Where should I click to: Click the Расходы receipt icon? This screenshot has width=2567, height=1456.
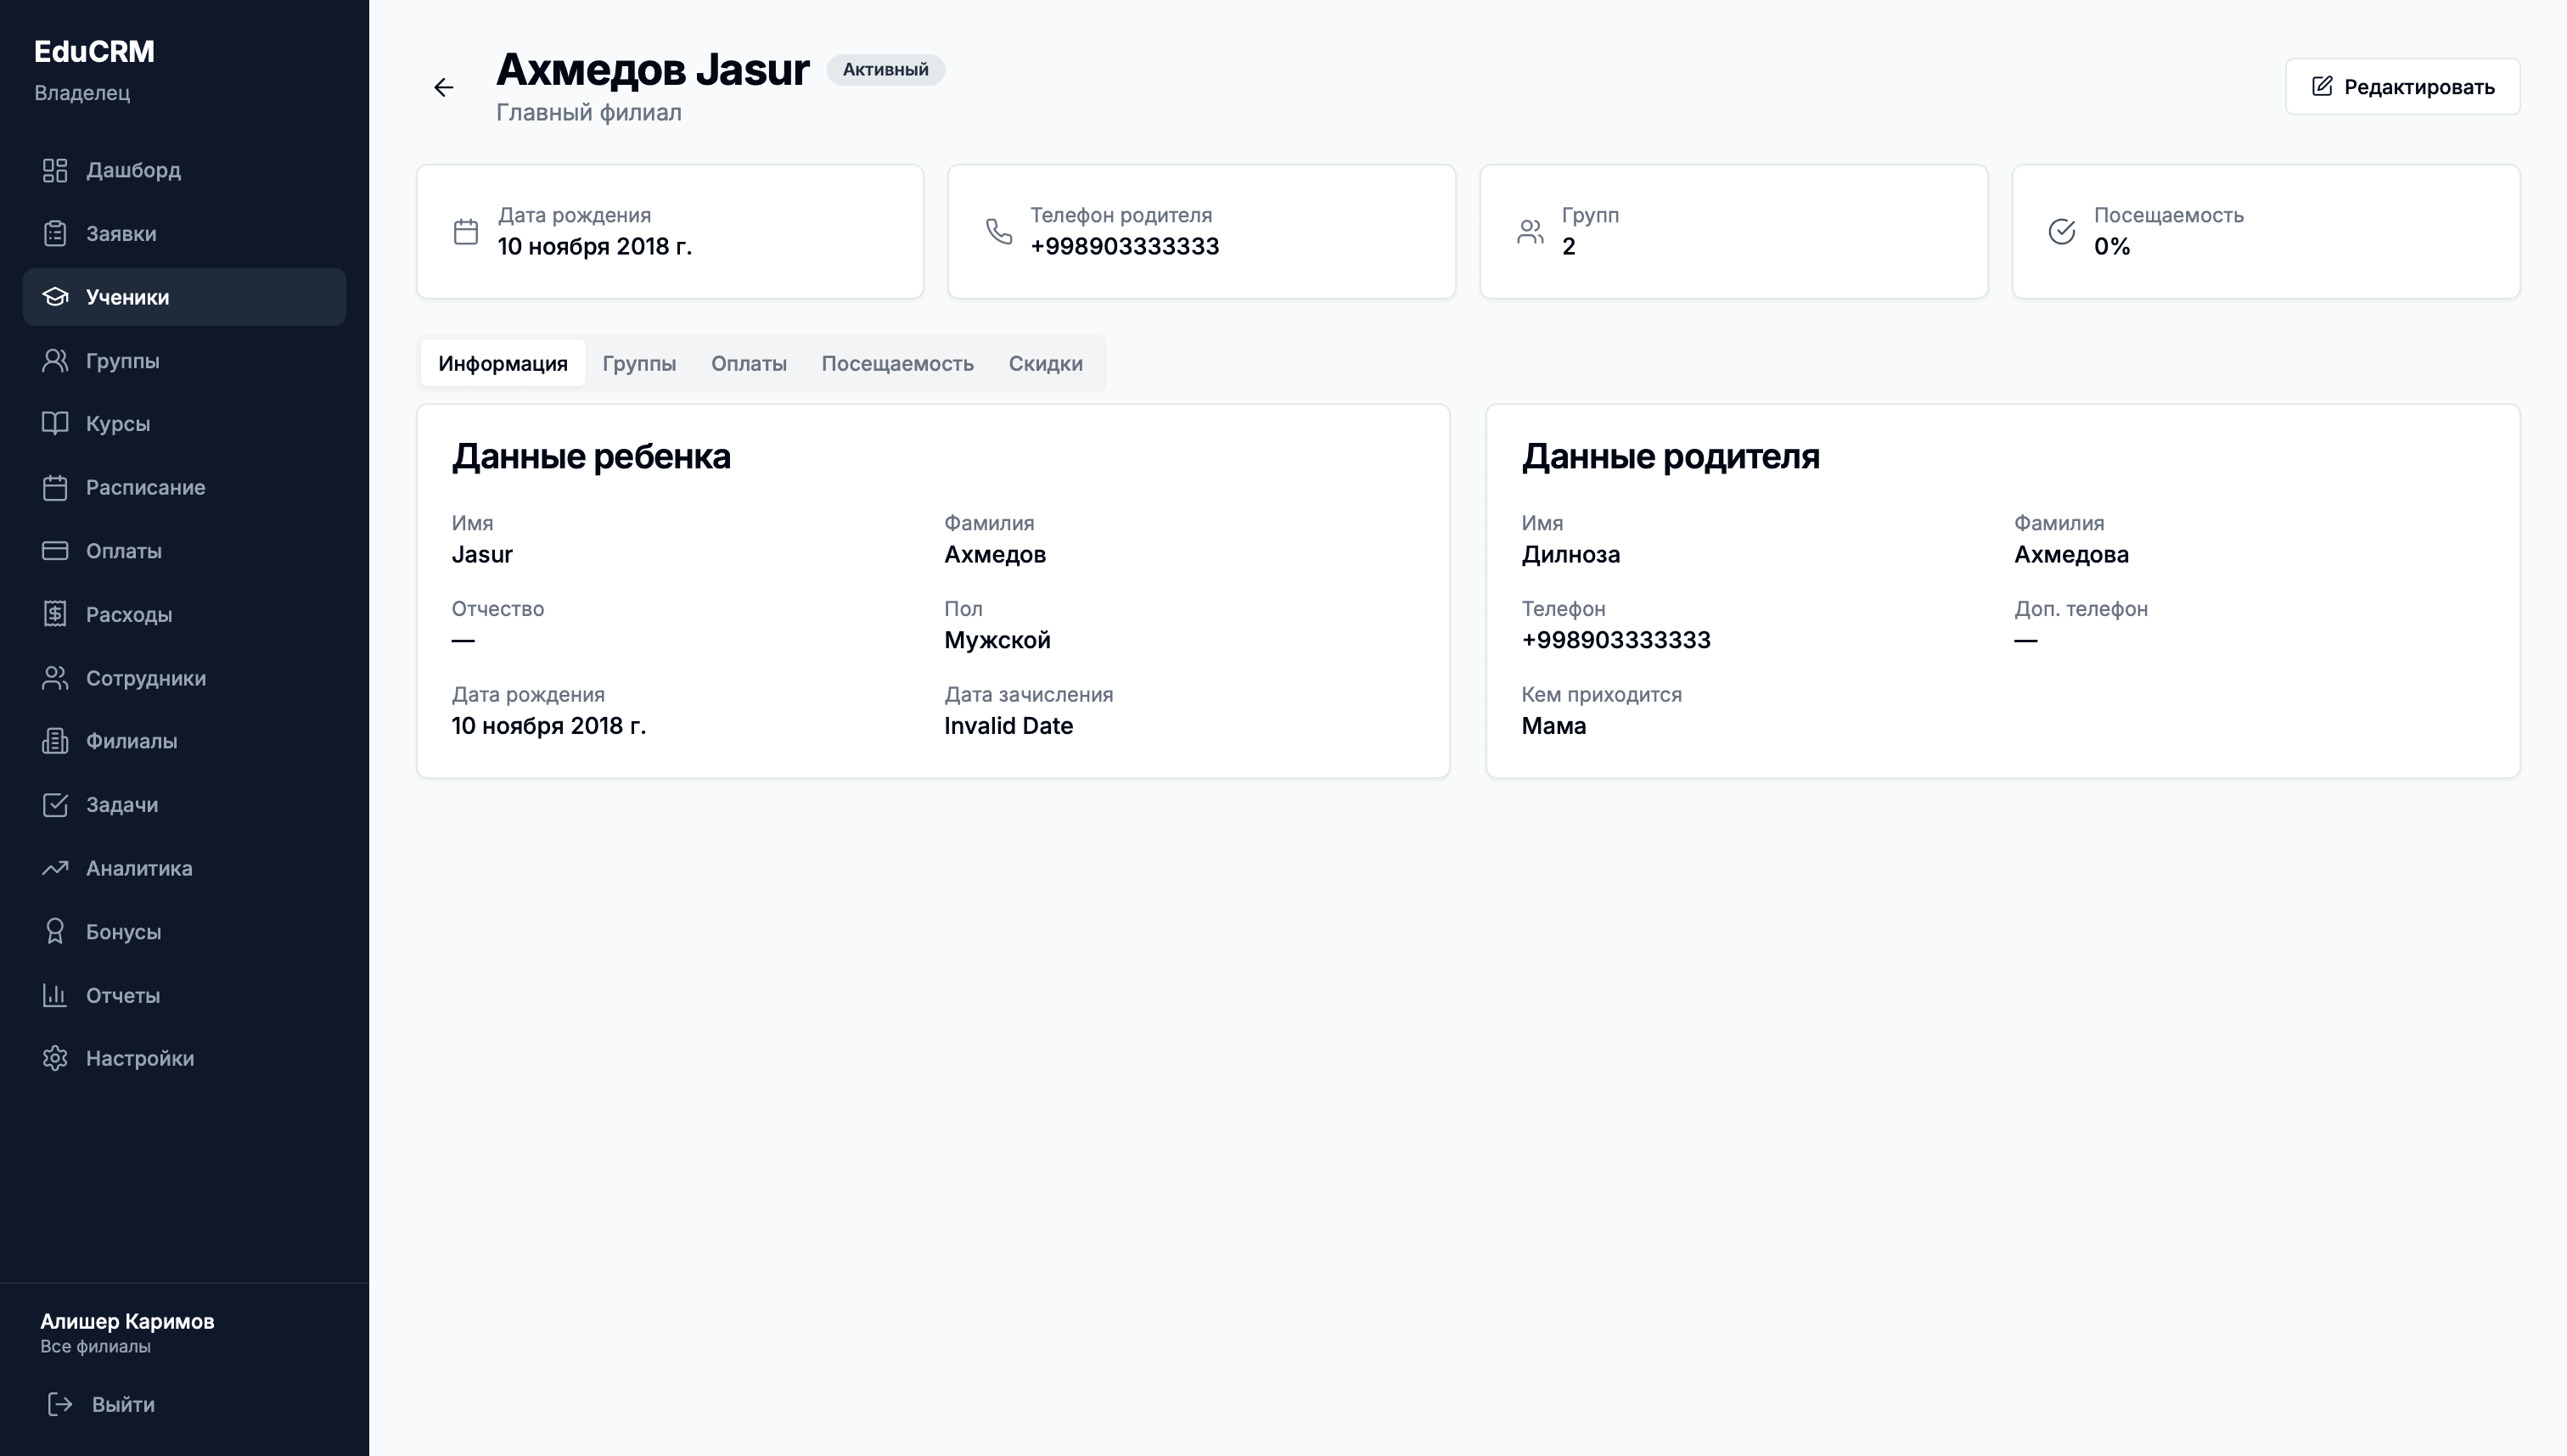[55, 614]
